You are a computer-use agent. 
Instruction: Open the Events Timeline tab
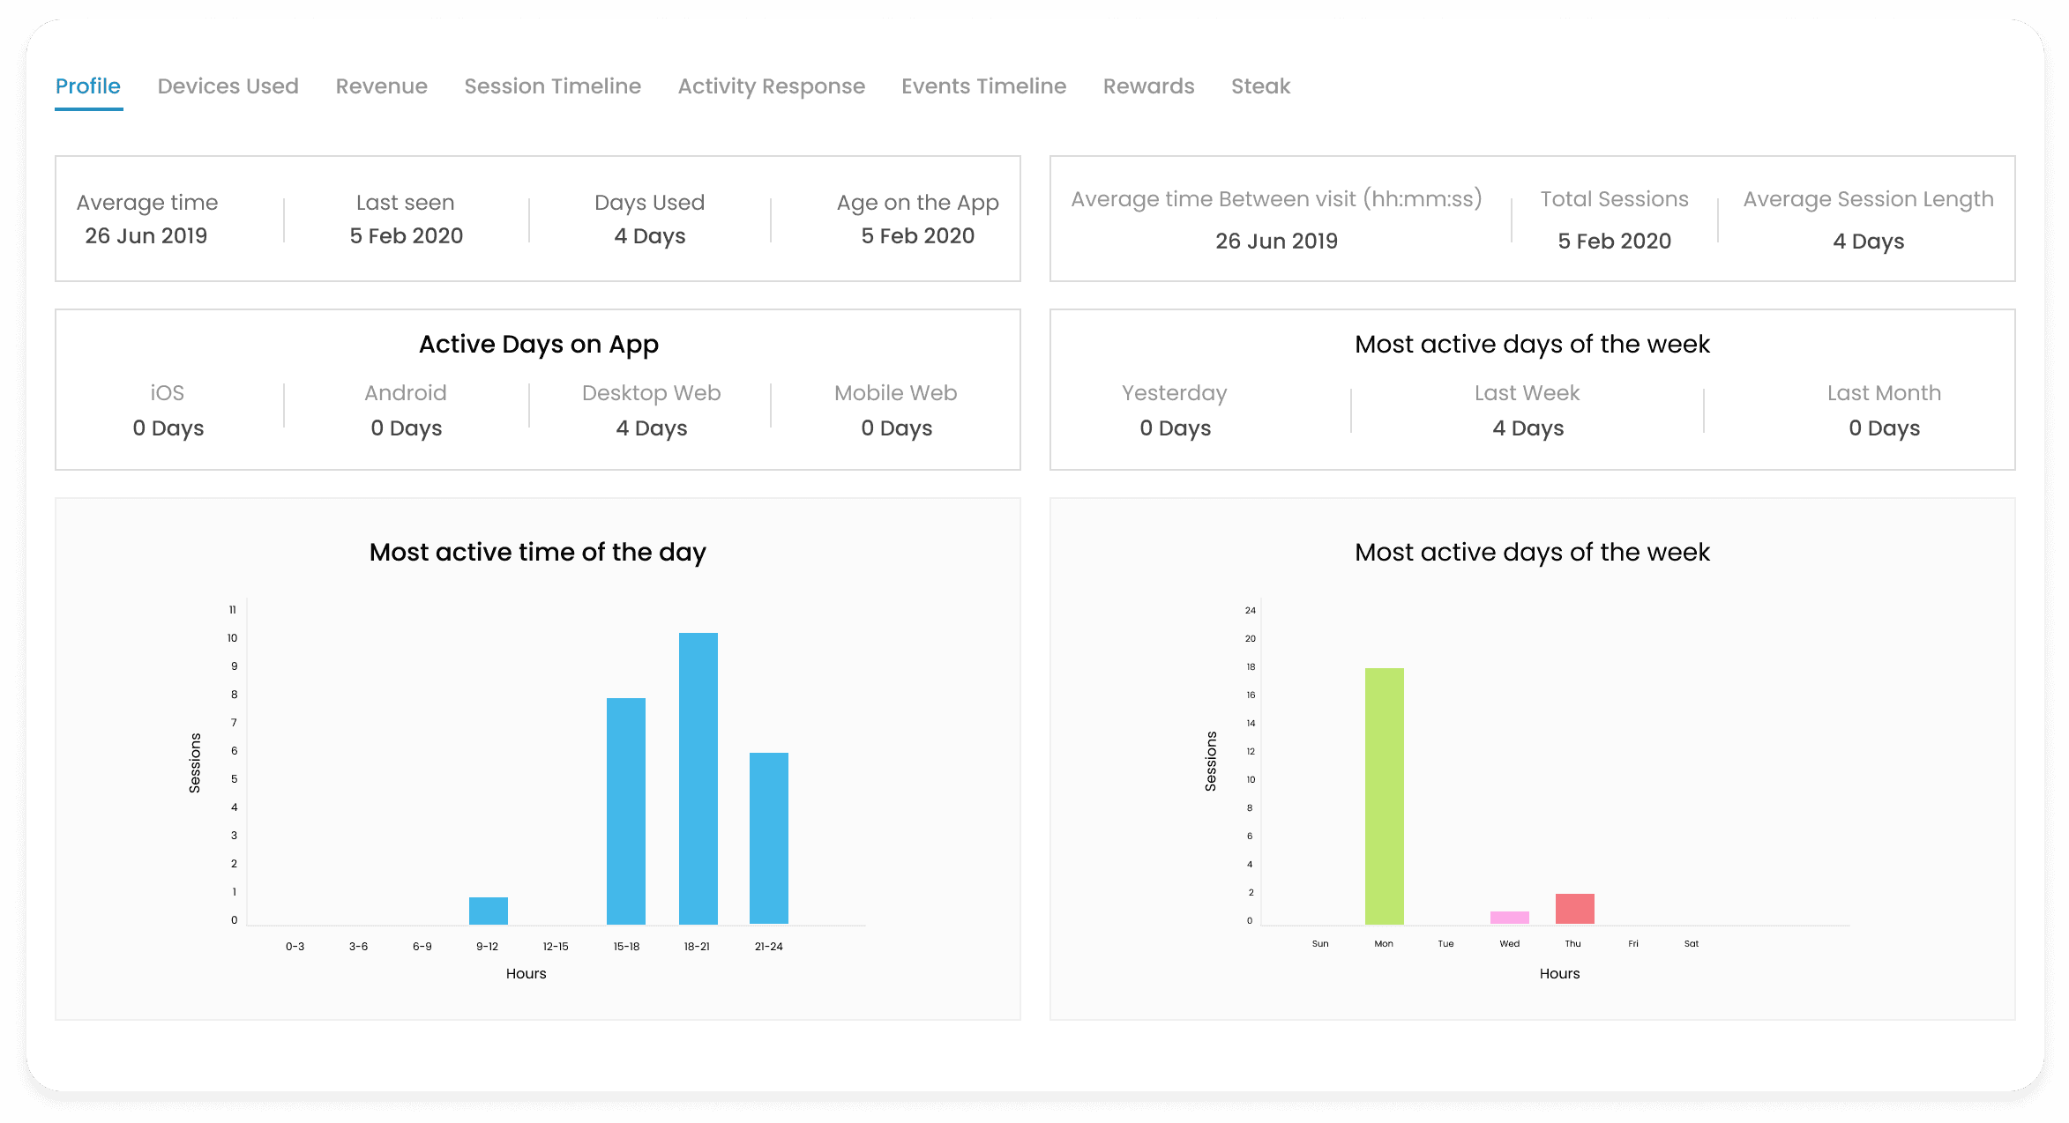click(982, 86)
